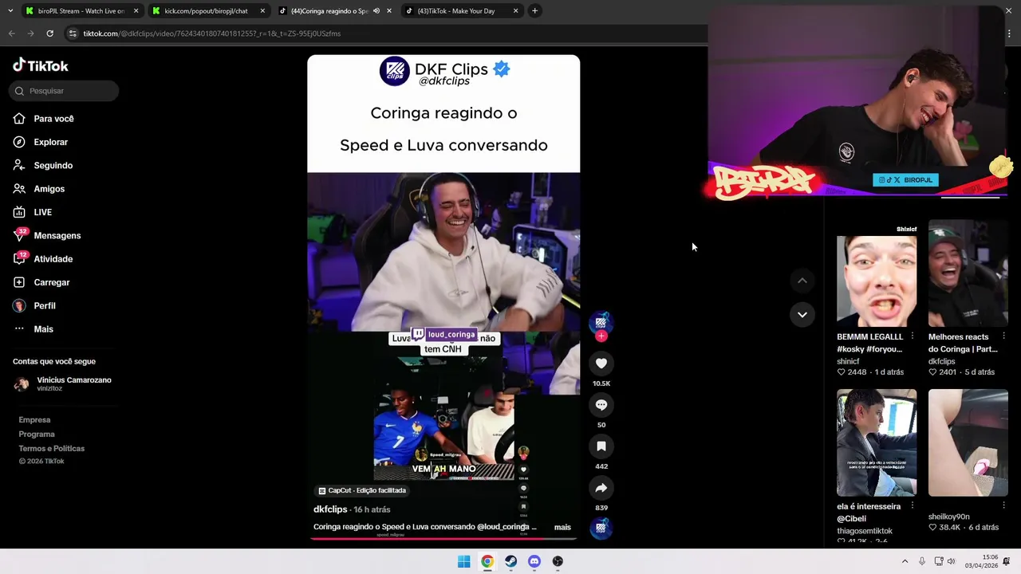The height and width of the screenshot is (574, 1021).
Task: Open Discord from the taskbar
Action: pyautogui.click(x=534, y=561)
